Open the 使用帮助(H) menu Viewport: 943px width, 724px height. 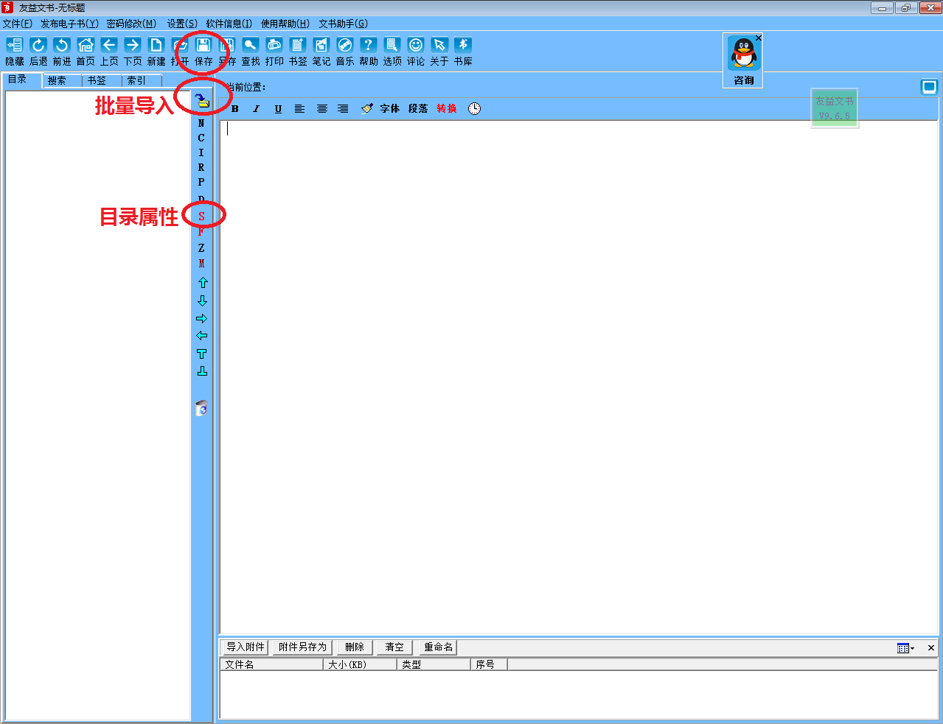click(285, 24)
